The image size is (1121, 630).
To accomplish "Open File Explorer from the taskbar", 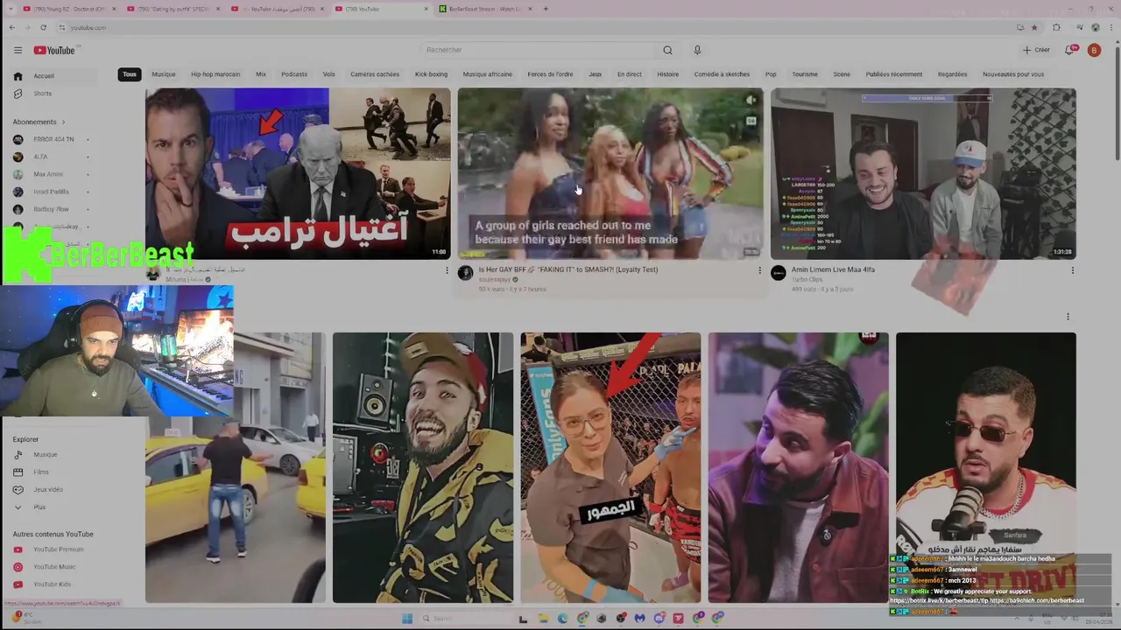I will click(543, 619).
